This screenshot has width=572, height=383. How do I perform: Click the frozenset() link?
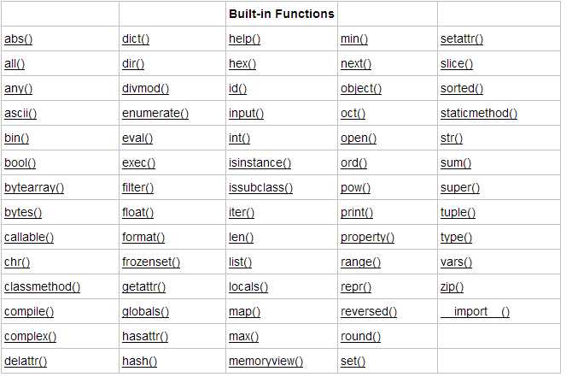click(x=151, y=262)
